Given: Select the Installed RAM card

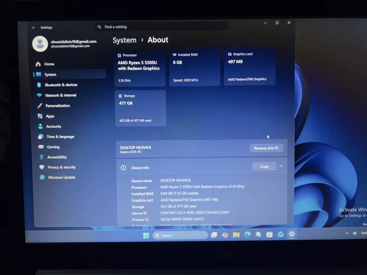Looking at the screenshot, I should pos(195,68).
